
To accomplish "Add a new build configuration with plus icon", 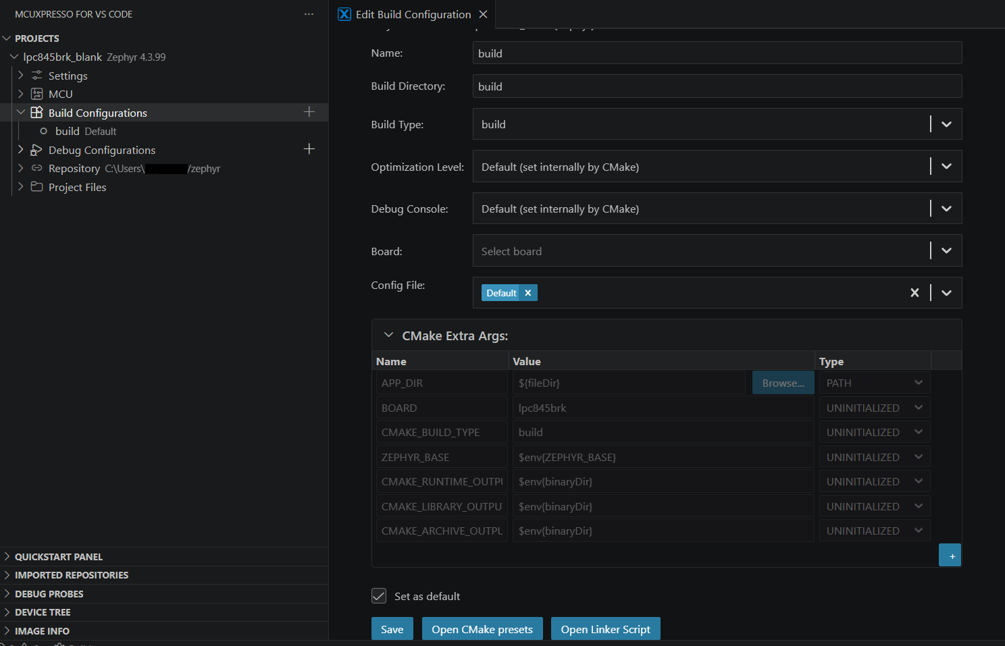I will tap(309, 112).
